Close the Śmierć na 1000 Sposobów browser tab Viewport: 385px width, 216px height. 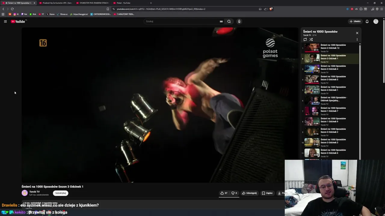34,3
